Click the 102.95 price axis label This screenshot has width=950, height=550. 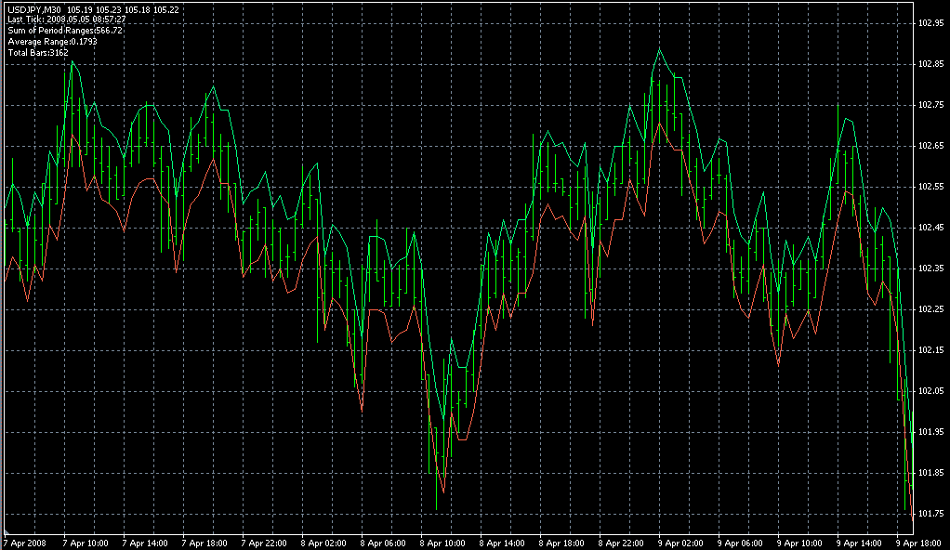click(x=932, y=23)
